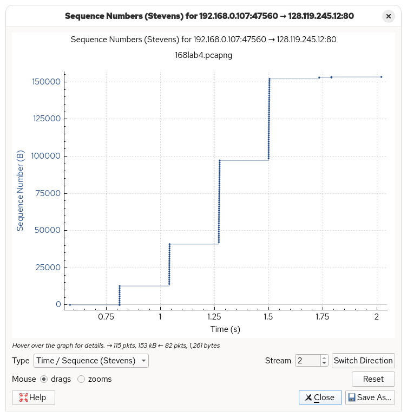Click the floppy disk Save As icon
The height and width of the screenshot is (417, 407).
point(352,398)
